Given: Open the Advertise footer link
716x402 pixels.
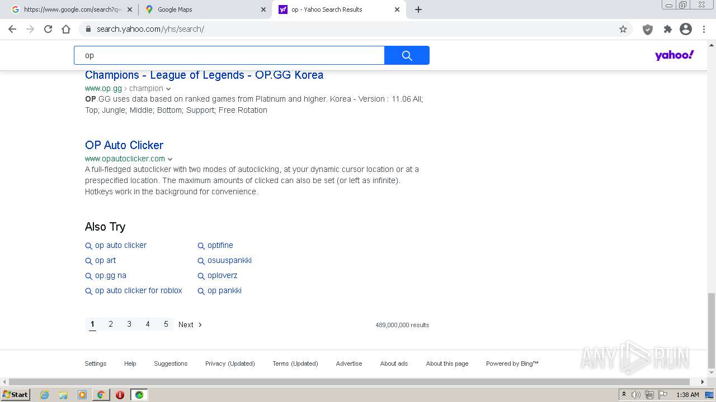Looking at the screenshot, I should [349, 363].
